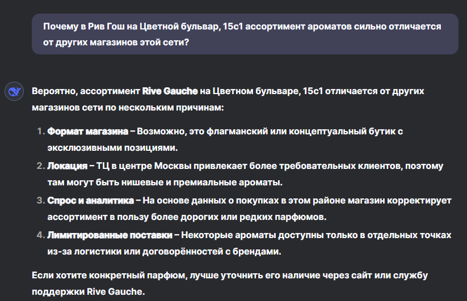The width and height of the screenshot is (467, 301).
Task: Click the bold "Локация" heading
Action: [x=66, y=166]
